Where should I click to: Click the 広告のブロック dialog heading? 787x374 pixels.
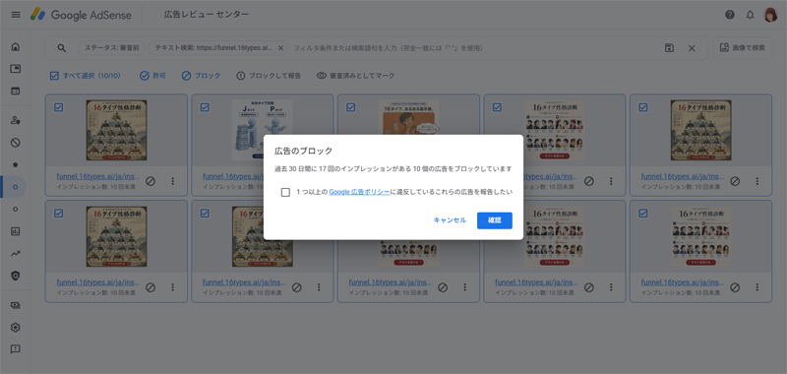click(x=303, y=151)
